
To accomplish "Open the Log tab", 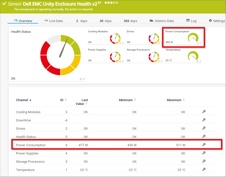I will coord(191,21).
